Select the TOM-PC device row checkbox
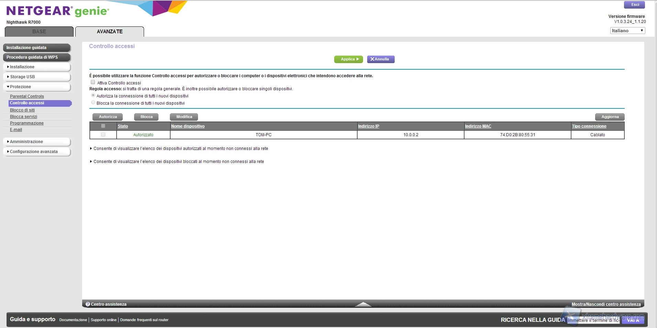657x328 pixels. (103, 135)
